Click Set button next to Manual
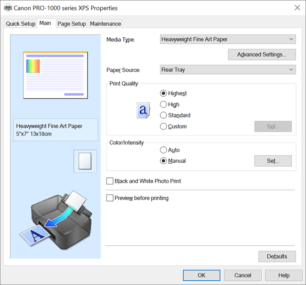Viewport: 306px width, 285px height. tap(273, 161)
